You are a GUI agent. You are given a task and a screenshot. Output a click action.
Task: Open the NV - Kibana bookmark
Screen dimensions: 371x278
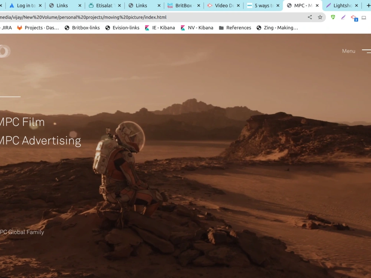197,28
